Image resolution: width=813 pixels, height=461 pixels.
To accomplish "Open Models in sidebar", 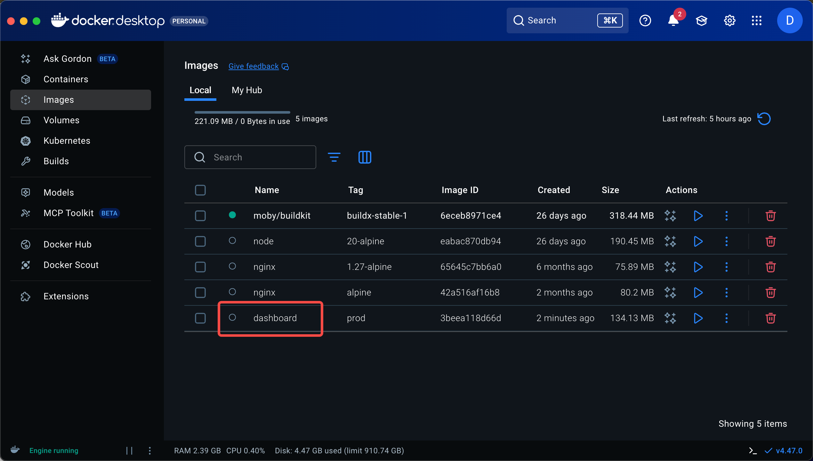I will click(x=81, y=193).
